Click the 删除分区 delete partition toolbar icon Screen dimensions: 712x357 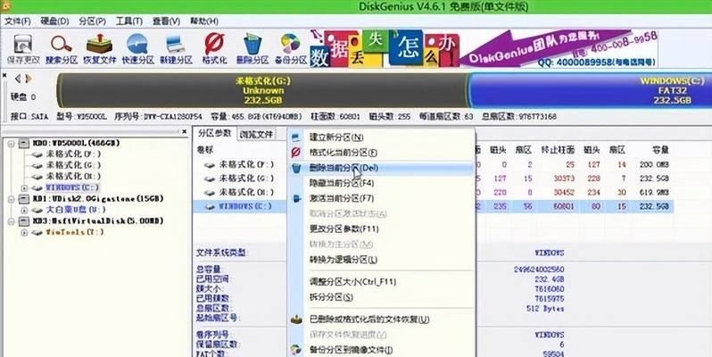pos(252,48)
